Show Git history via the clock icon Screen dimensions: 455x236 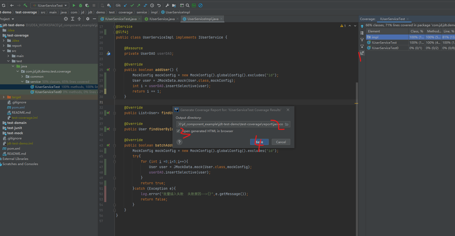click(152, 5)
